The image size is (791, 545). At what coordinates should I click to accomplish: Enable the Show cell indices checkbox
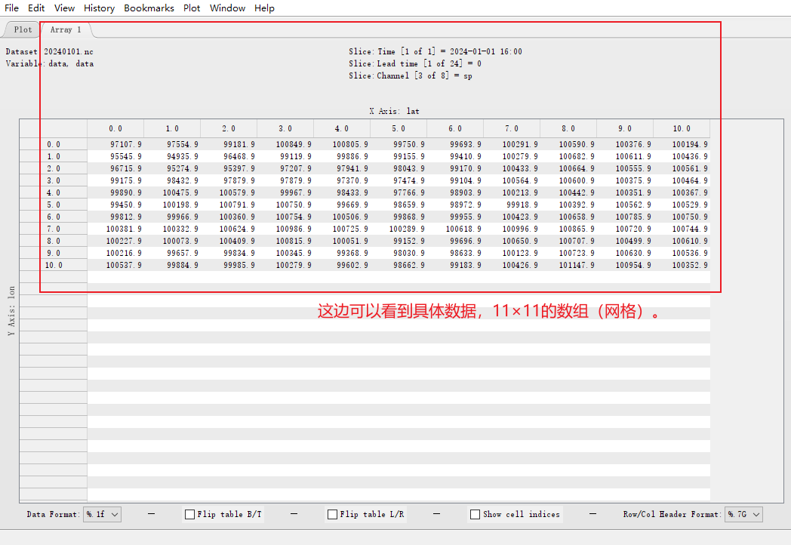[x=476, y=514]
